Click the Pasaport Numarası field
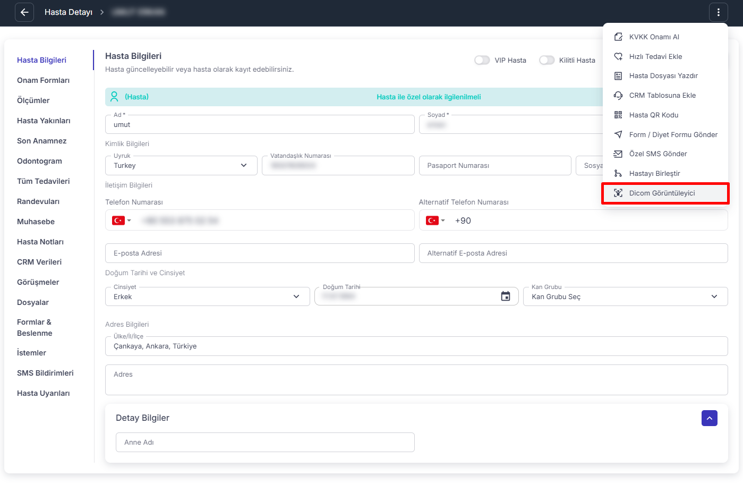This screenshot has width=743, height=501. coord(495,166)
